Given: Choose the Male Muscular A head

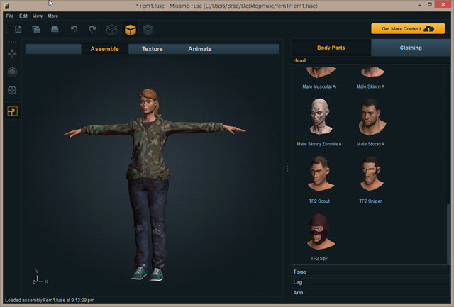Looking at the screenshot, I should pos(319,73).
